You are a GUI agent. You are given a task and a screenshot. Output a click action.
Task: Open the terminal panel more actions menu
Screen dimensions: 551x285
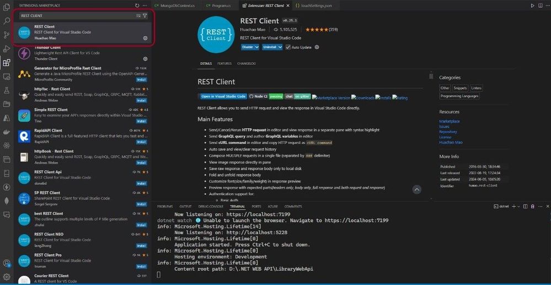[541, 206]
